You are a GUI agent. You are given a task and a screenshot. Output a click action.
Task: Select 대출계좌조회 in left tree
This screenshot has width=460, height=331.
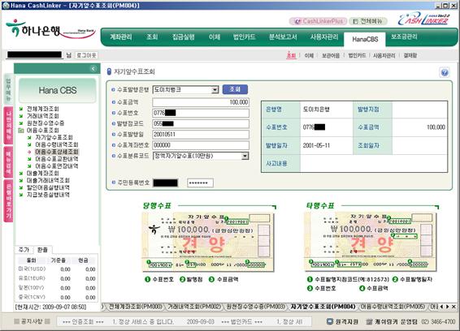coord(43,173)
